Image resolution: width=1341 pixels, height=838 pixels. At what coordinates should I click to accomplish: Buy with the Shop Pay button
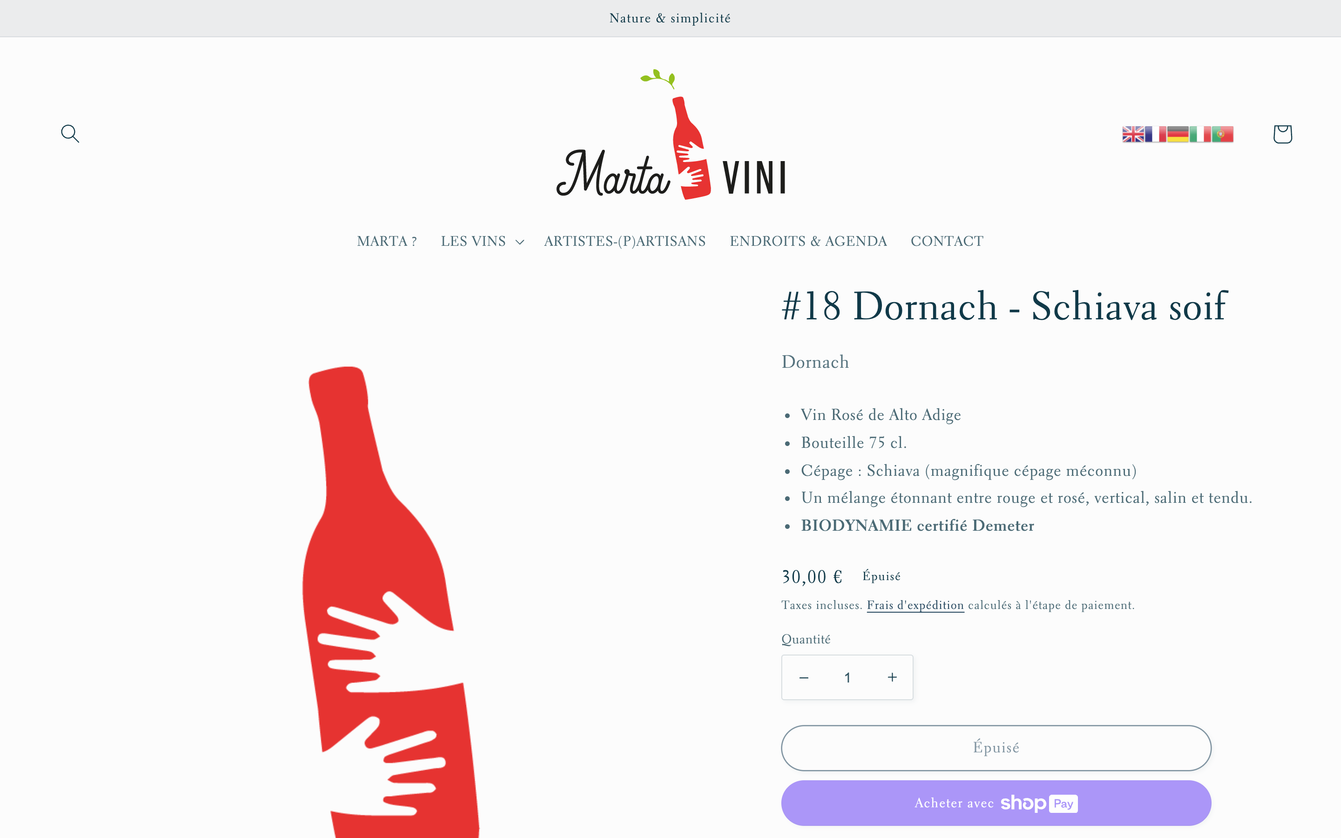point(996,803)
